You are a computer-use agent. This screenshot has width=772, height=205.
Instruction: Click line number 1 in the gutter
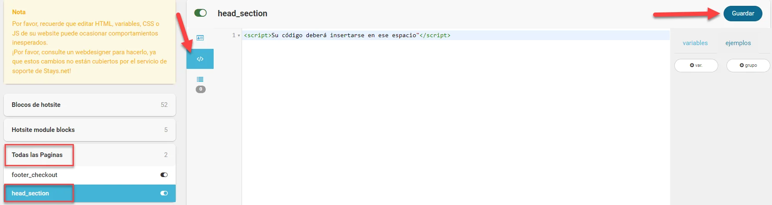(x=234, y=35)
